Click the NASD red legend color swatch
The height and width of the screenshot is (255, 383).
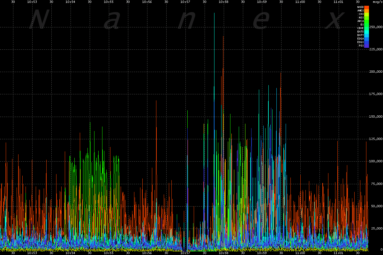click(367, 7)
